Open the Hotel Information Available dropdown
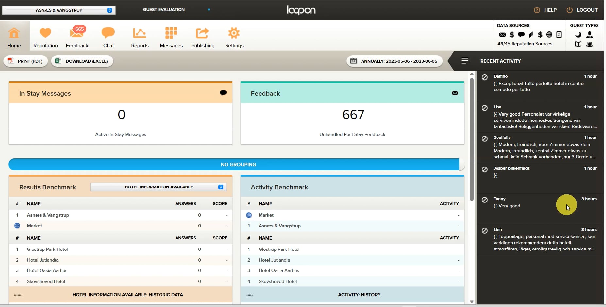The height and width of the screenshot is (307, 606). pyautogui.click(x=159, y=187)
